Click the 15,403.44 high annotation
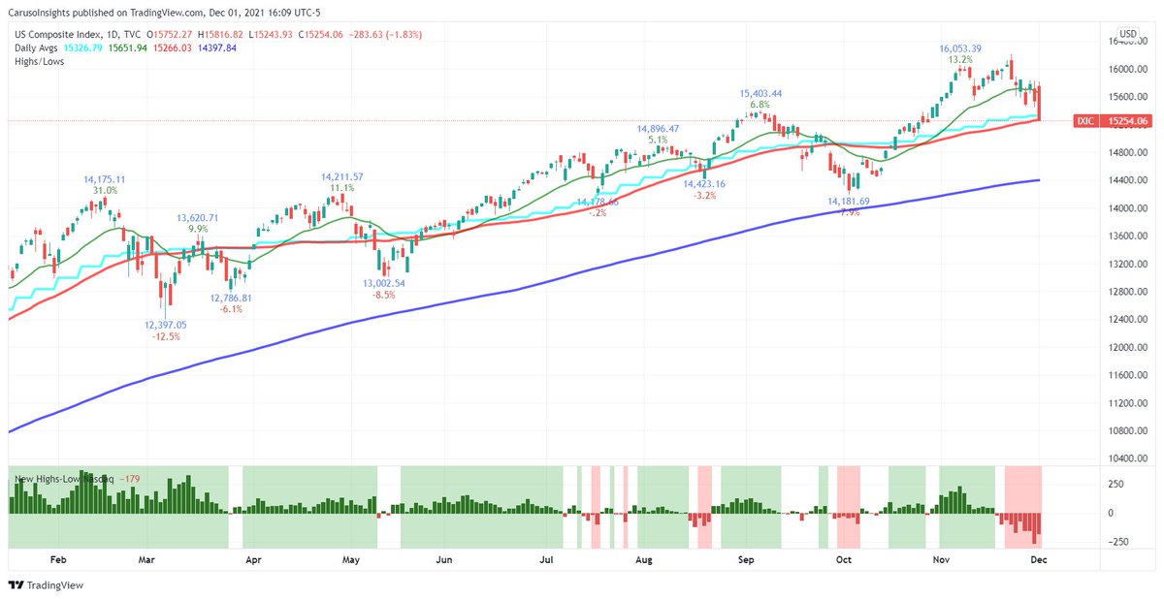This screenshot has height=599, width=1164. pos(760,93)
